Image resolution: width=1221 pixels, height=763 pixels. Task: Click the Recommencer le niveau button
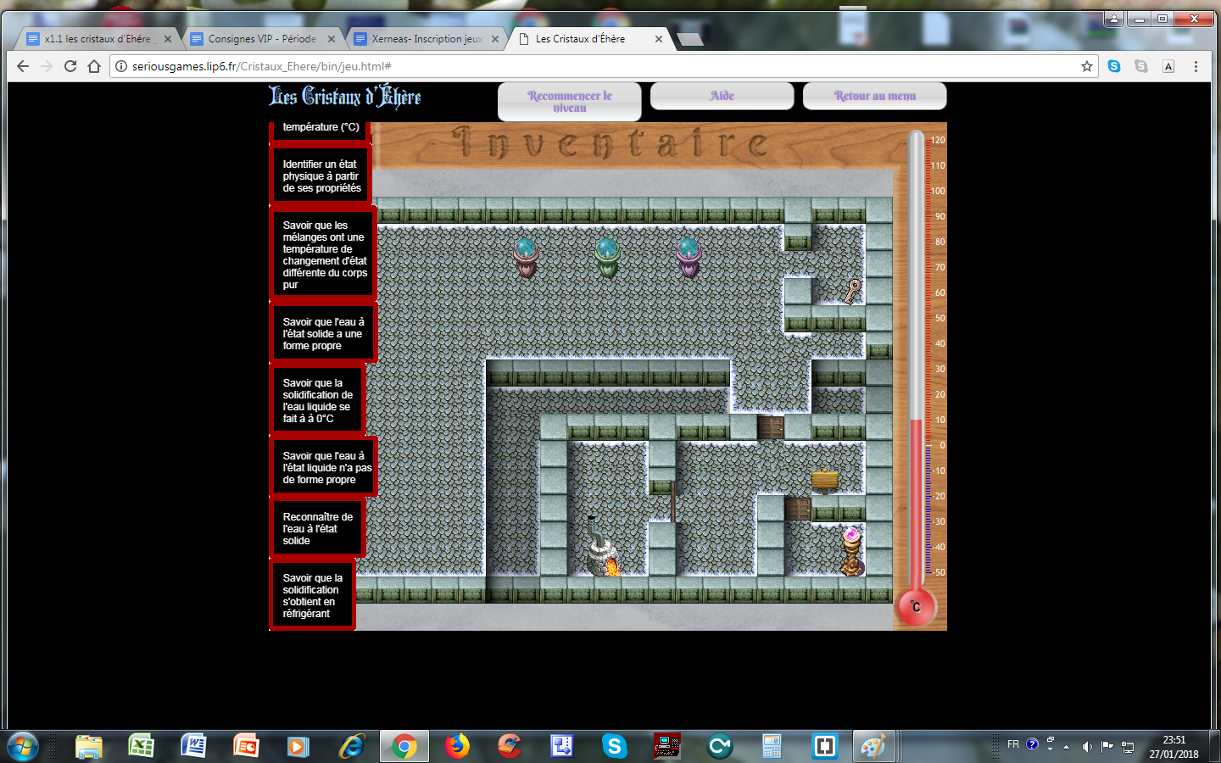(x=570, y=102)
